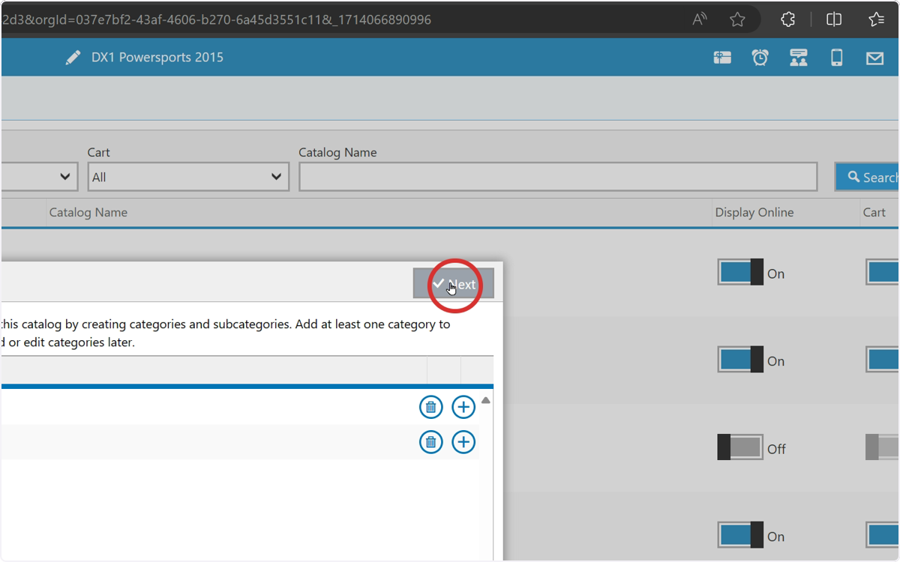
Task: Add subcategory to first category row
Action: click(464, 407)
